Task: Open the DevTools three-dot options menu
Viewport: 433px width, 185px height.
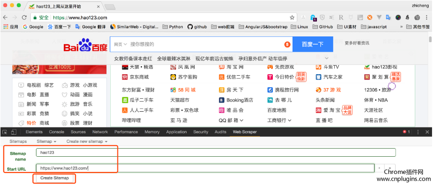Action: click(418, 132)
